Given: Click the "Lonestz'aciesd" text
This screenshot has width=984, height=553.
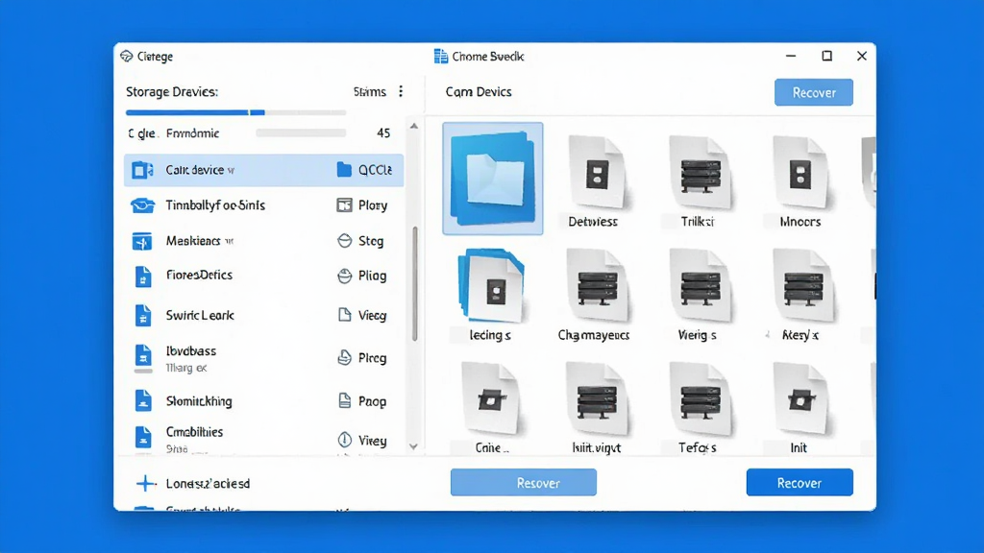Looking at the screenshot, I should point(208,484).
